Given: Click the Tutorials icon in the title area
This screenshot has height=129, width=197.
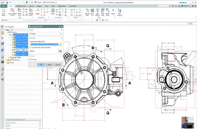Looking at the screenshot, I should click(x=182, y=6).
